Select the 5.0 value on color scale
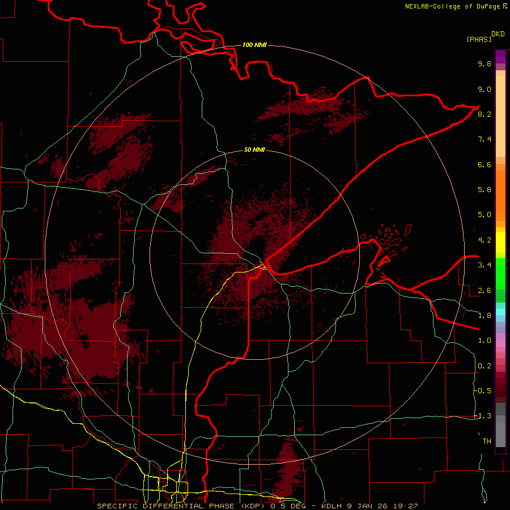 click(x=484, y=215)
